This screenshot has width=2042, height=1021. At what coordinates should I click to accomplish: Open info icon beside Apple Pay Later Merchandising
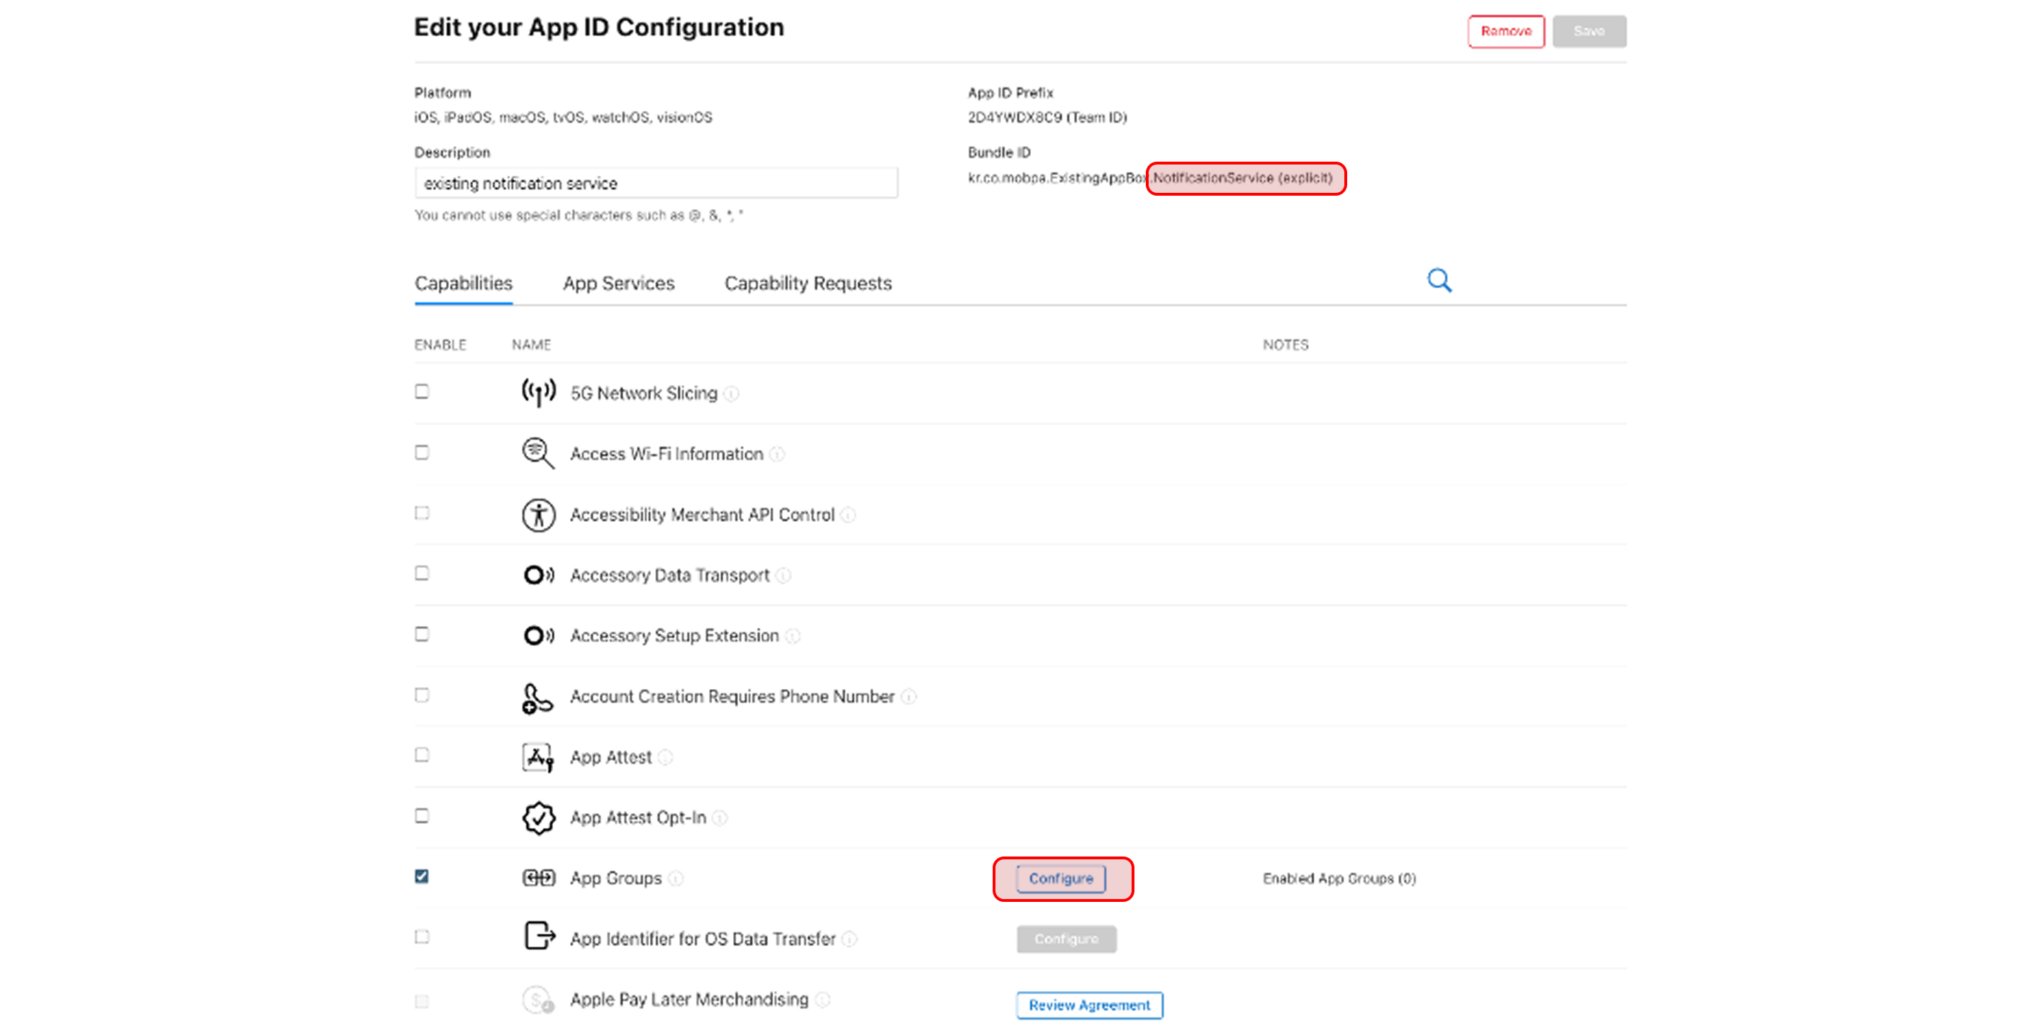[822, 1000]
